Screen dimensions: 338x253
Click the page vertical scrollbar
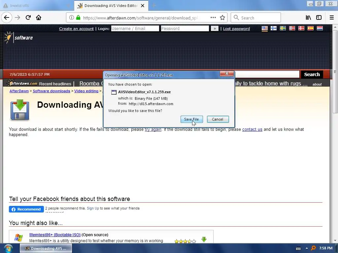click(335, 71)
